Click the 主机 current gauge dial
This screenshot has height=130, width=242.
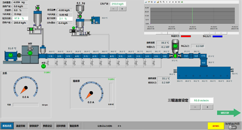26,87
